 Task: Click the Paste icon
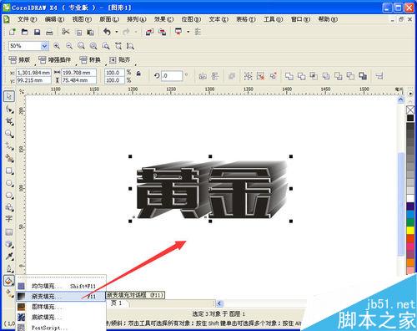coord(90,32)
